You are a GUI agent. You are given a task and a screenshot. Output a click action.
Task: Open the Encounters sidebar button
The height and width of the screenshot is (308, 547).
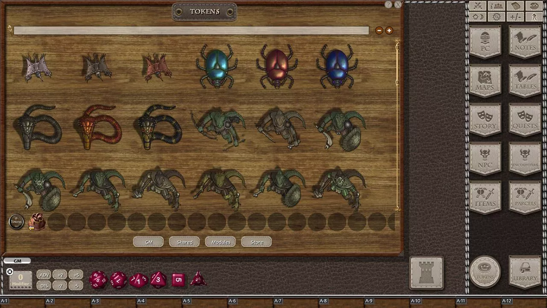coord(525,159)
